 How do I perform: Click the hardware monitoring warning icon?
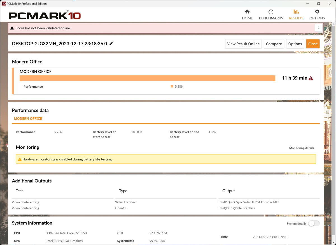(20, 159)
